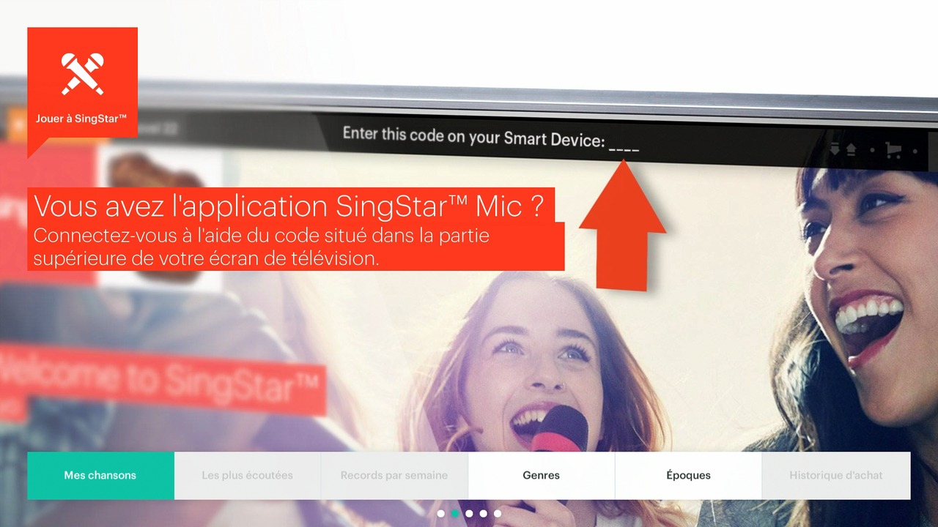The image size is (938, 527).
Task: Open the Historique d'achat tab
Action: pyautogui.click(x=836, y=476)
